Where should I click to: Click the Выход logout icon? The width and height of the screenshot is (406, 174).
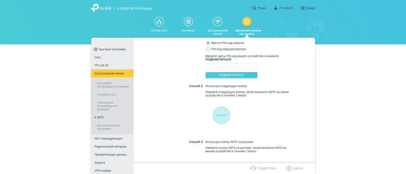coord(303,8)
